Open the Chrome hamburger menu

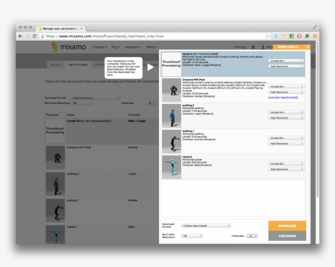315,36
